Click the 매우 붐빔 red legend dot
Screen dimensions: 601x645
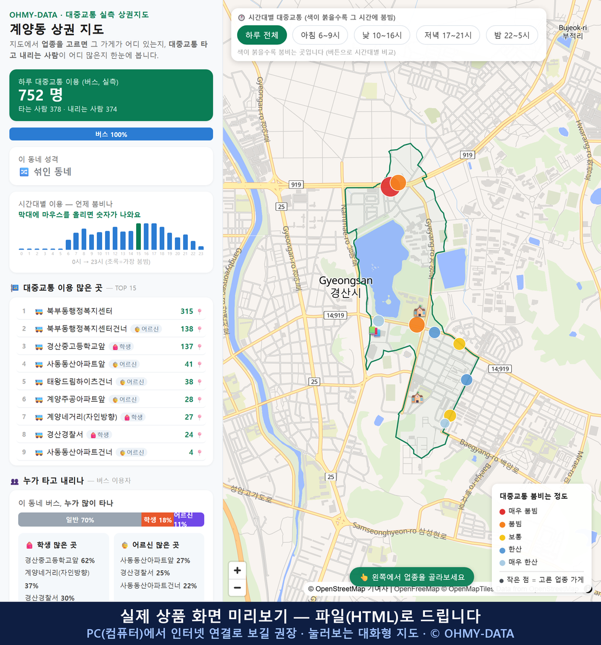(502, 511)
